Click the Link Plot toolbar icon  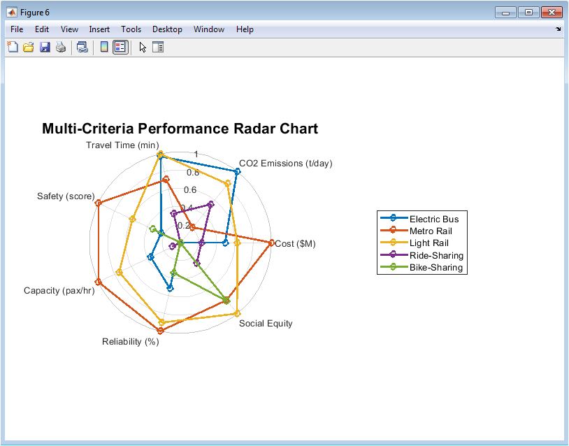pyautogui.click(x=82, y=47)
